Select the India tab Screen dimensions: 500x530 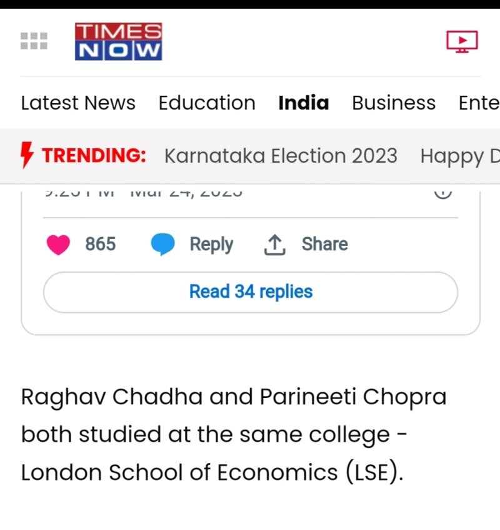[304, 103]
